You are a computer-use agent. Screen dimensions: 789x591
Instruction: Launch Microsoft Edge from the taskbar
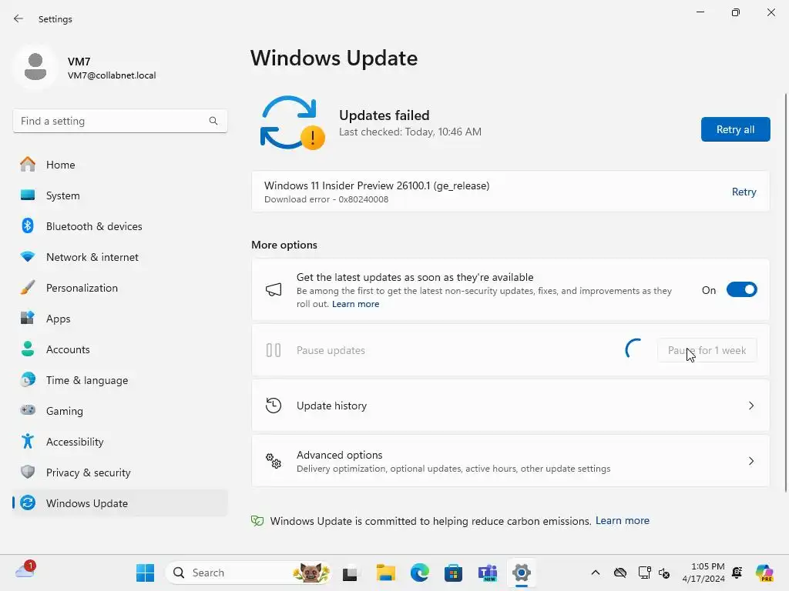tap(420, 573)
